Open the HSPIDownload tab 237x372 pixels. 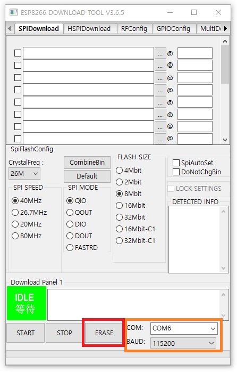89,29
